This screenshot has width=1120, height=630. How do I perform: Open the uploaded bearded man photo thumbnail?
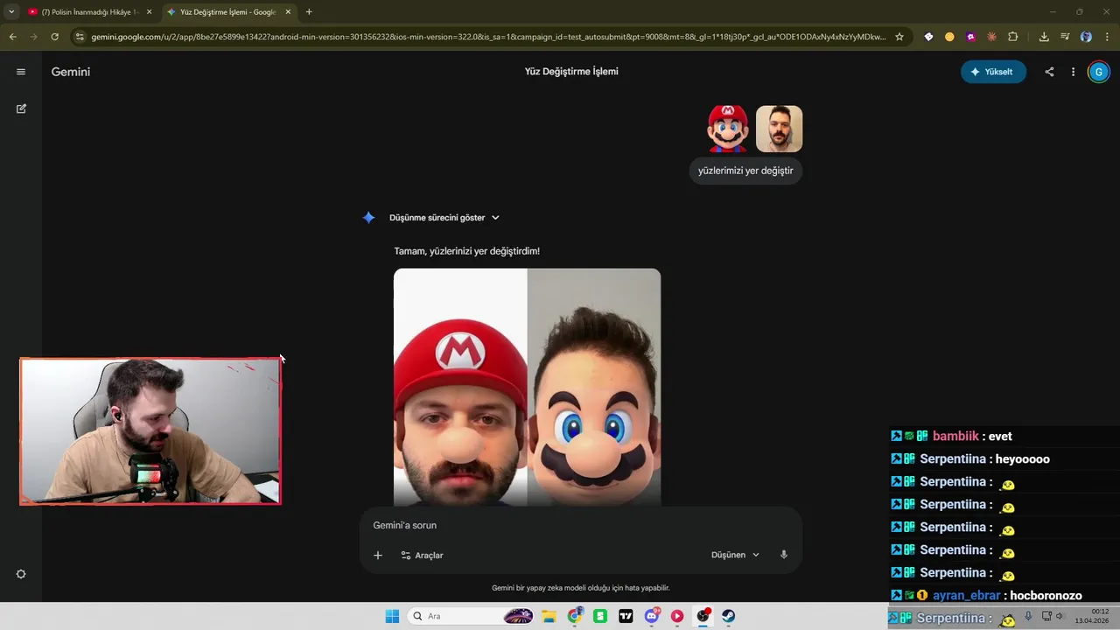click(x=779, y=129)
